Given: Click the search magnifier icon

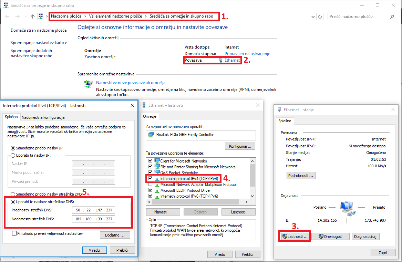Looking at the screenshot, I should pos(392,17).
